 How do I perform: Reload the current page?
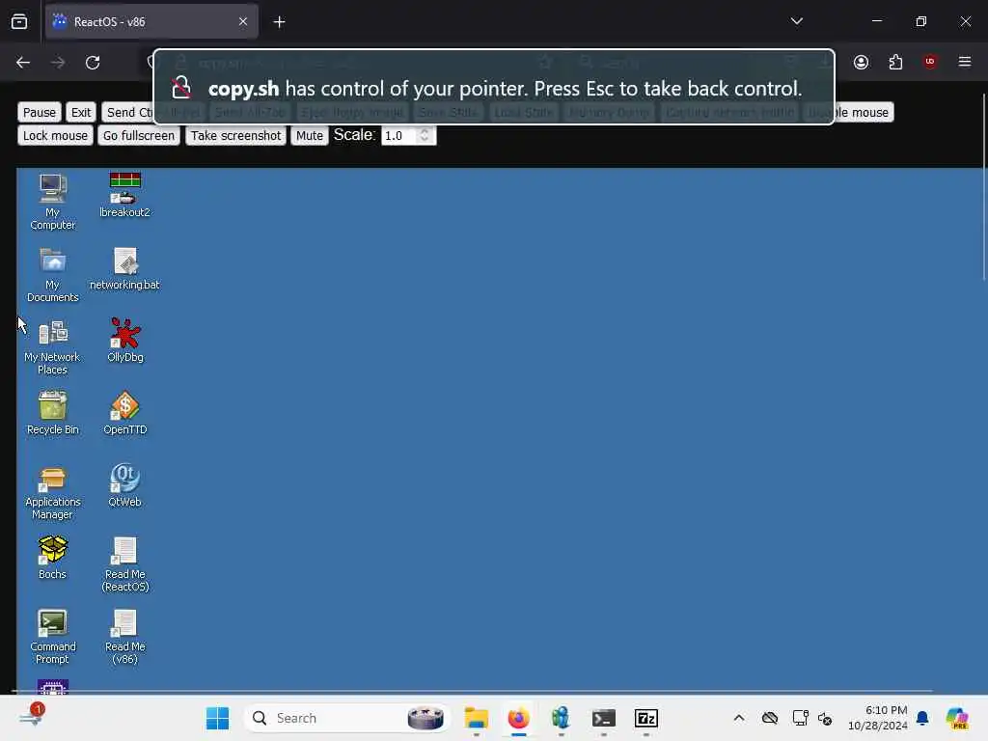[x=93, y=63]
